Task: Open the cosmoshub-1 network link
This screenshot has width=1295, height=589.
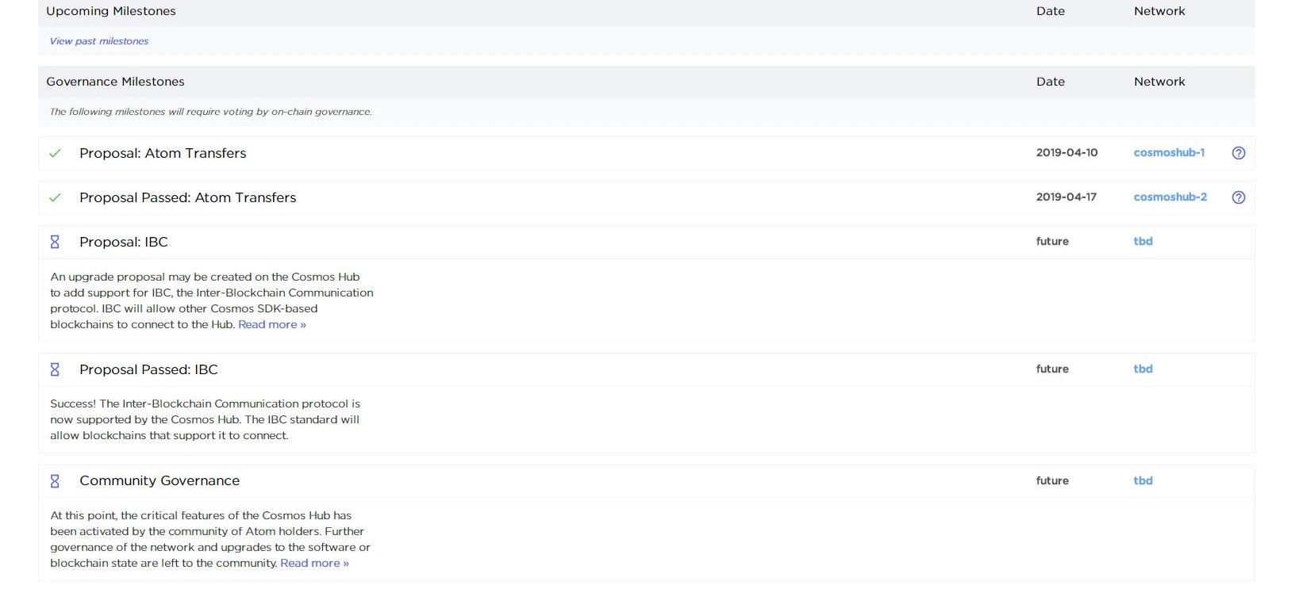Action: coord(1169,152)
